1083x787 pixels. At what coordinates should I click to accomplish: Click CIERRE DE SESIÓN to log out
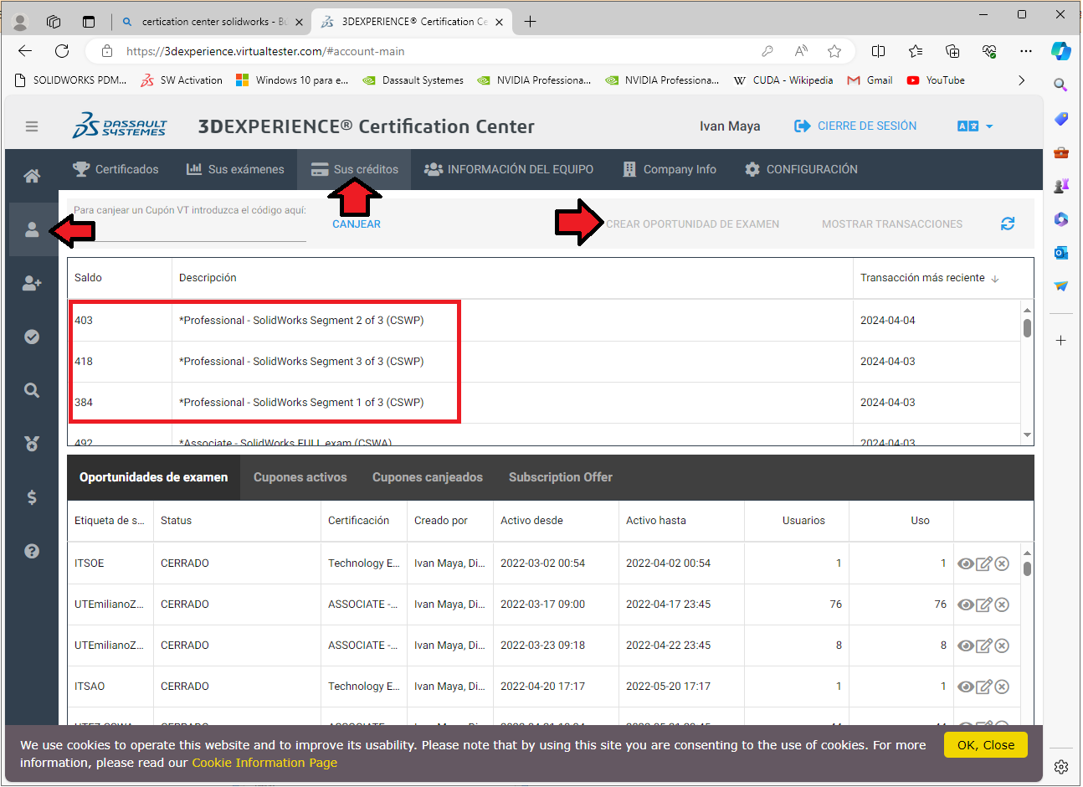855,126
